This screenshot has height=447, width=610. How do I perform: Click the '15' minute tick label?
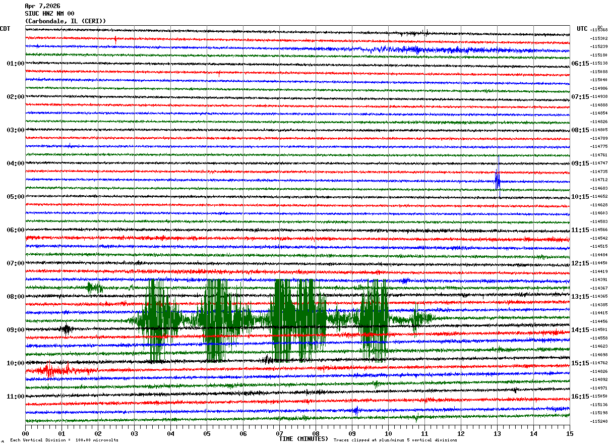[x=570, y=433]
